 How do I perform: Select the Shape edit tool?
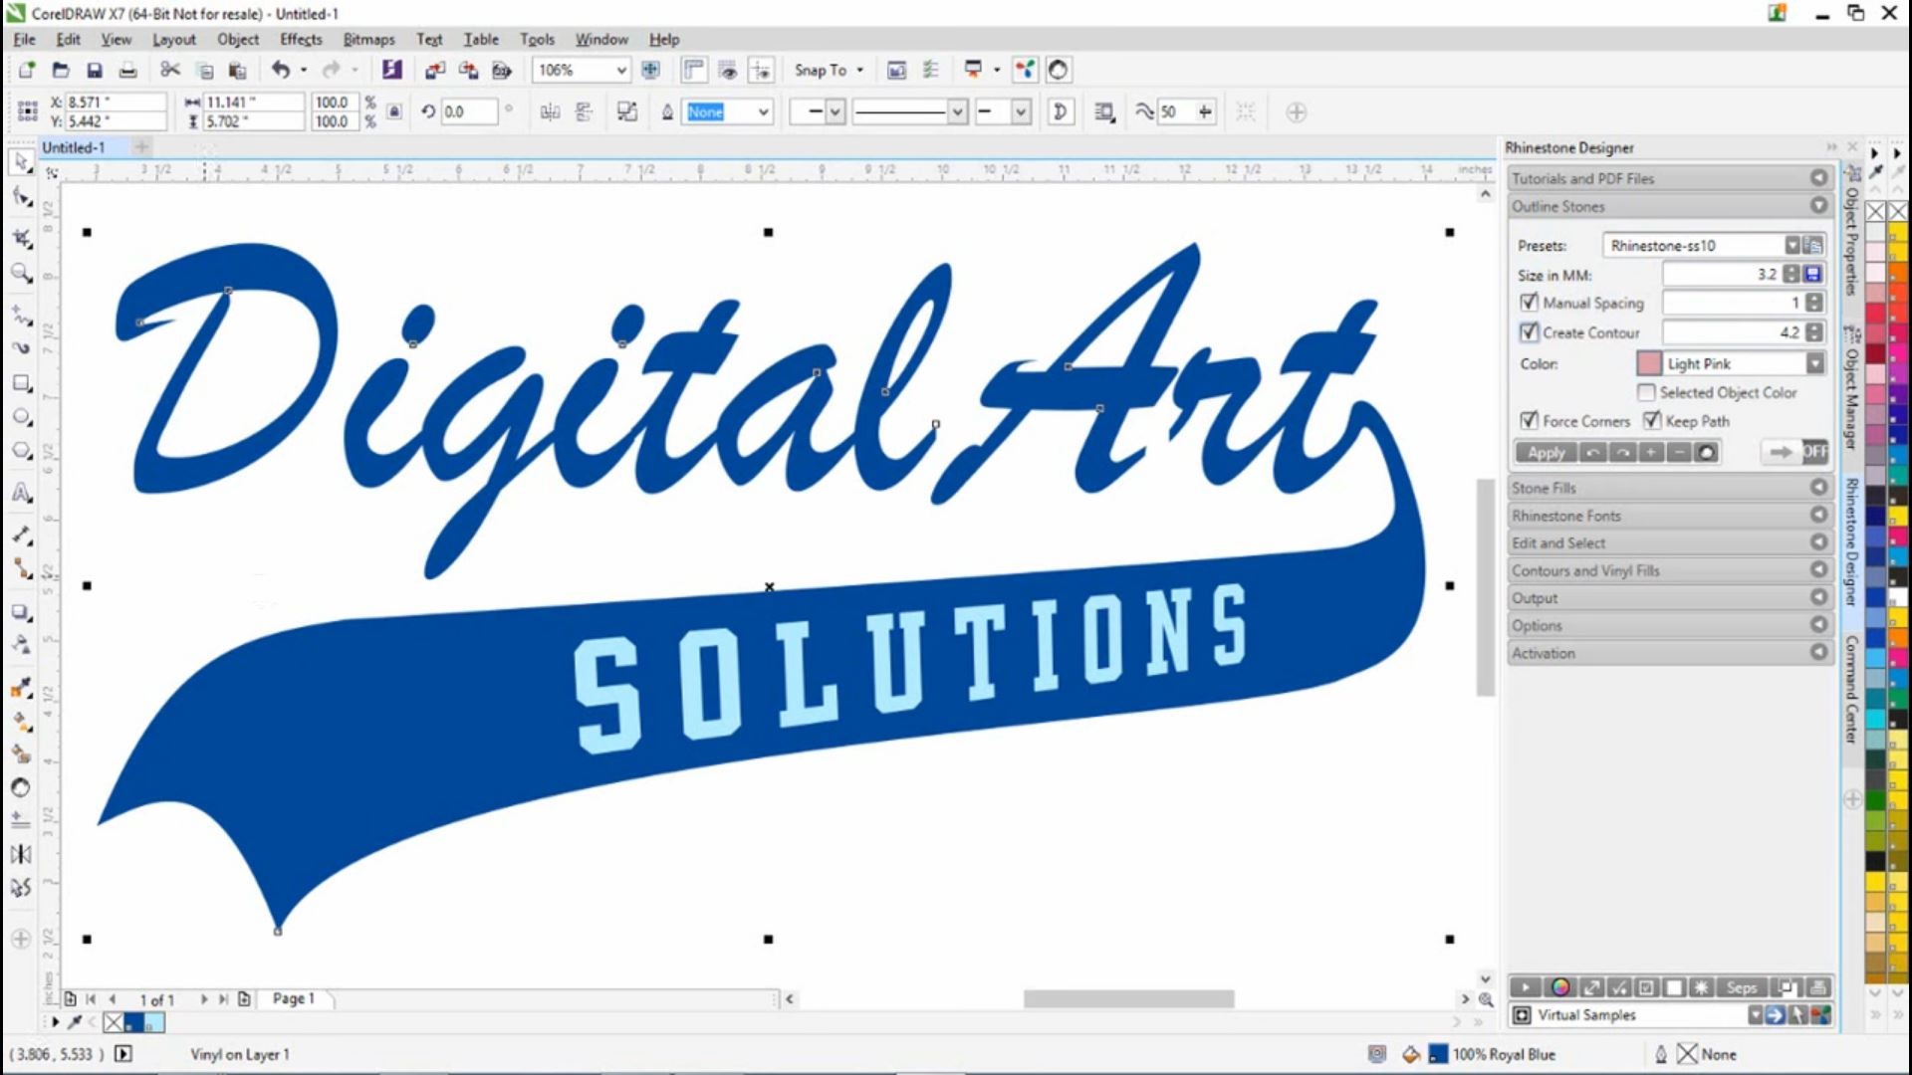click(x=21, y=197)
